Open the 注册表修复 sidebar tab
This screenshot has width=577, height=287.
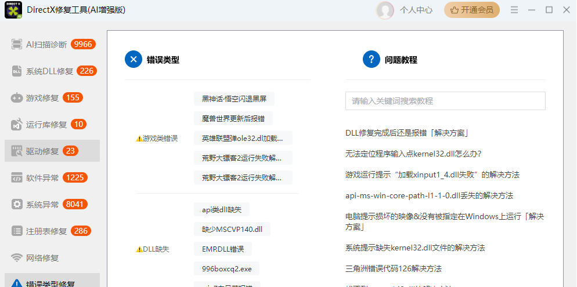coord(52,231)
